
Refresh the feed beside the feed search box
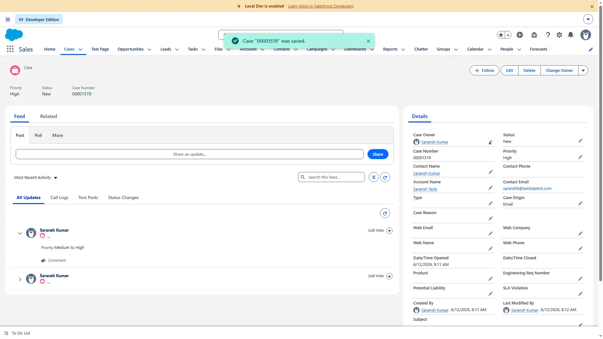(385, 177)
